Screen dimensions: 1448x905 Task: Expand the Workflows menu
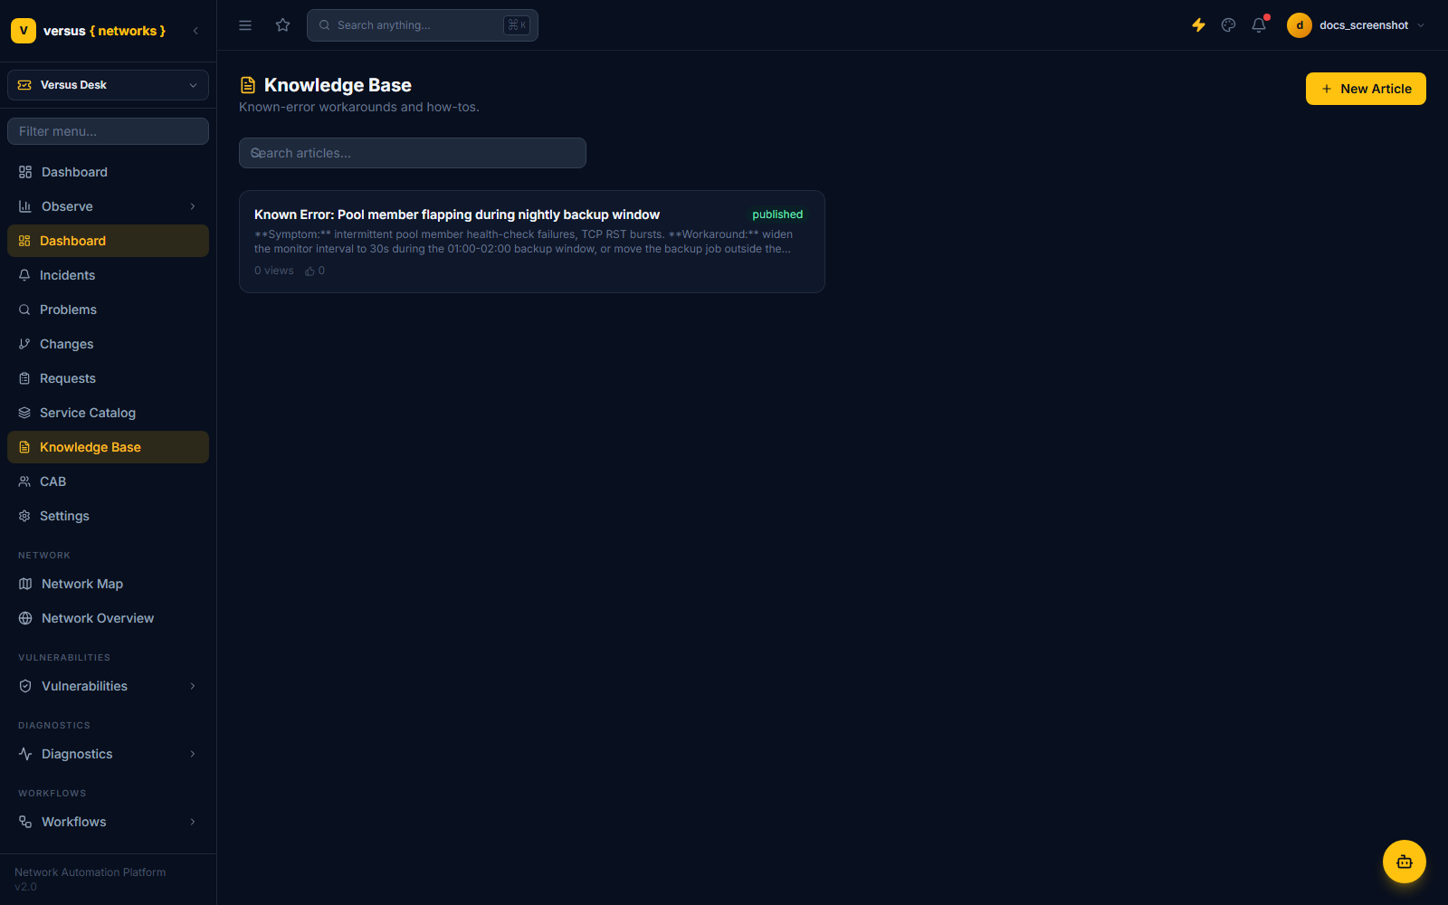[108, 822]
